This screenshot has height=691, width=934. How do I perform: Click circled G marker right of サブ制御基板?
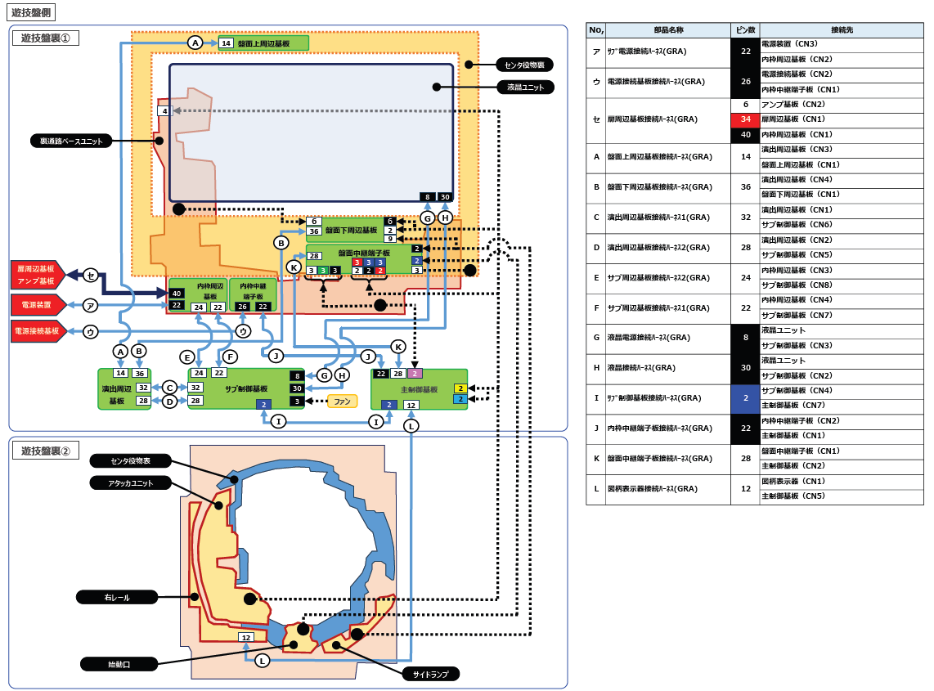(x=324, y=375)
